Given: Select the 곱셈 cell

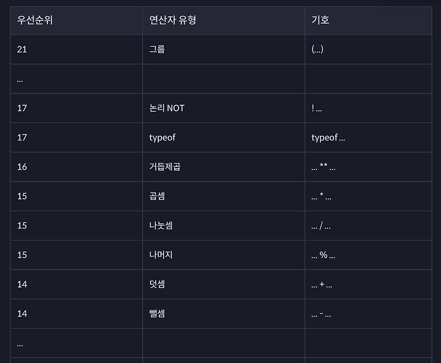Looking at the screenshot, I should coord(224,196).
